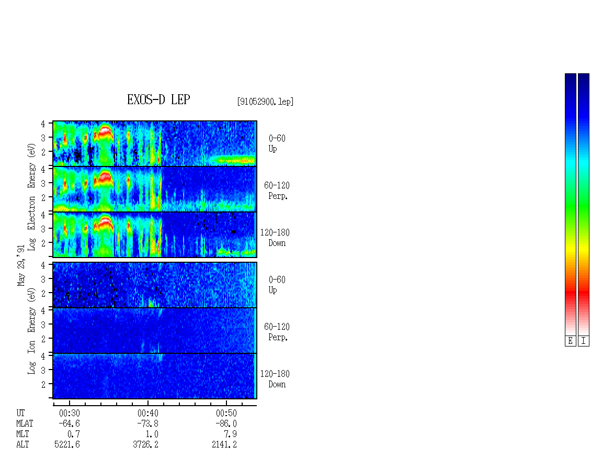
Task: Click the 00:30 UT time tick label
Action: [x=70, y=413]
